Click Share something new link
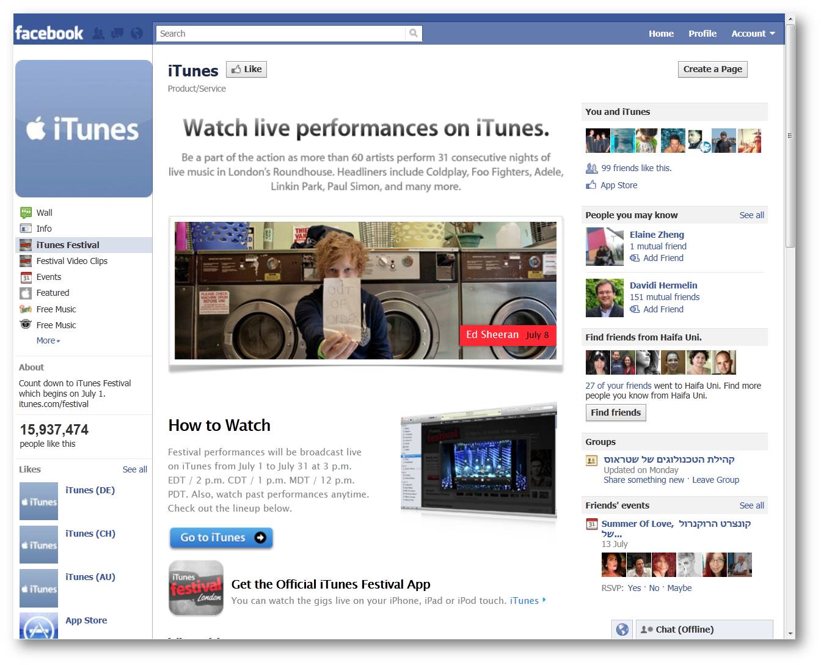Screen dimensions: 821x665 644,480
